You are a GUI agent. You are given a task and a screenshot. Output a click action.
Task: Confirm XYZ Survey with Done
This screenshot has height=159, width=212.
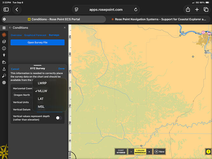(x=61, y=68)
